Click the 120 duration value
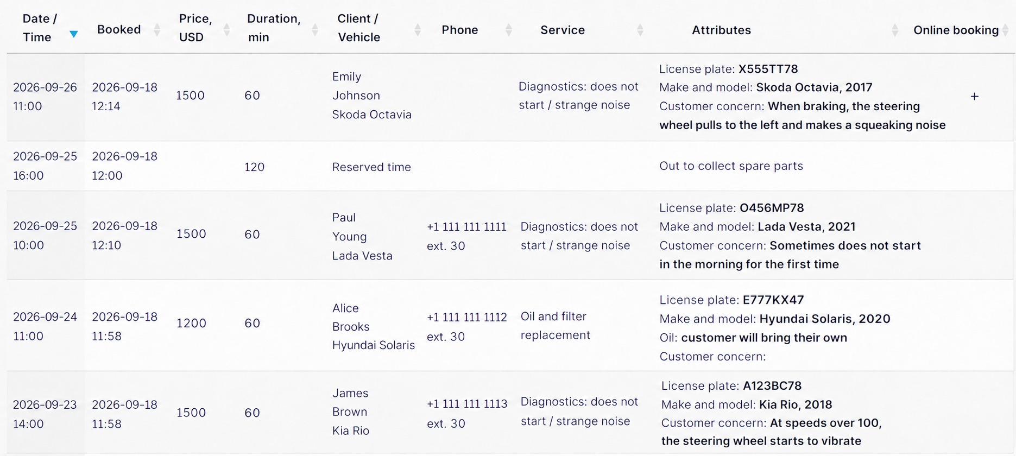 pos(254,167)
